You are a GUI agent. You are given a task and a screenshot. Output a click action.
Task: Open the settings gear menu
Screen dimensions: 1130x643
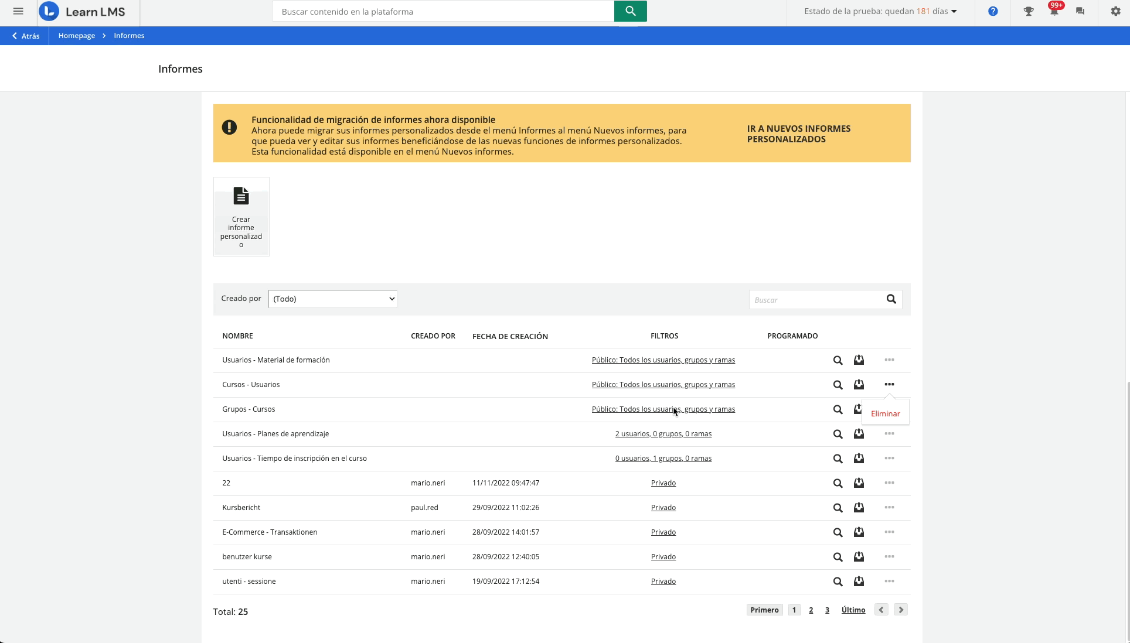[1114, 11]
